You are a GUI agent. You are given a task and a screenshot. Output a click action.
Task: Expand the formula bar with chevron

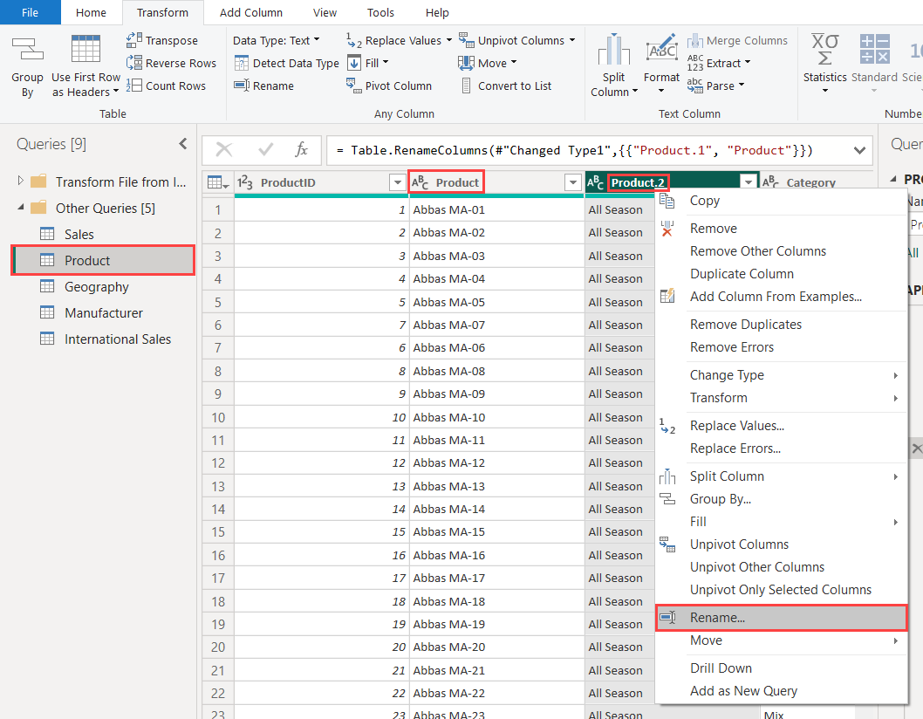point(859,150)
